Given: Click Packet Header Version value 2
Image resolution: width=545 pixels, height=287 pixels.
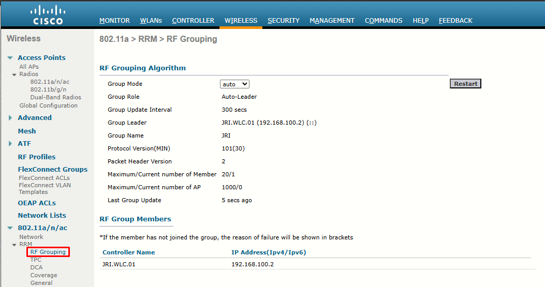Looking at the screenshot, I should tap(224, 161).
